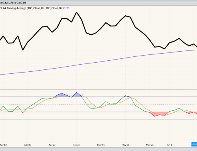Screen dimensions: 197x151
Task: Click the green oscillator line near May 11
Action: click(101, 106)
